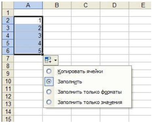Select column C header
Image resolution: width=155 pixels, height=125 pixels.
[86, 5]
